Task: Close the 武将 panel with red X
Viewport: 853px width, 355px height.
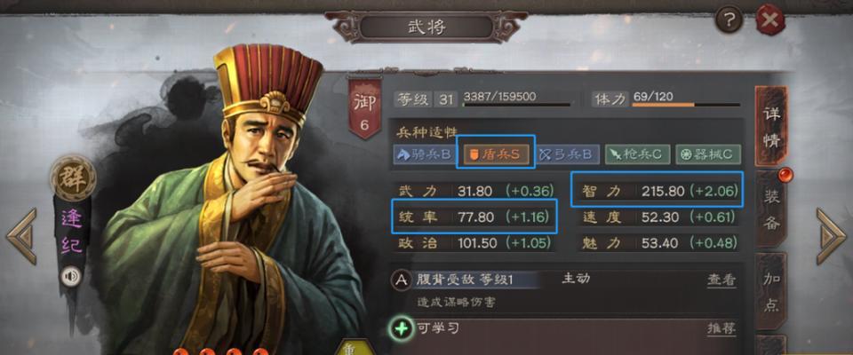Action: click(770, 21)
